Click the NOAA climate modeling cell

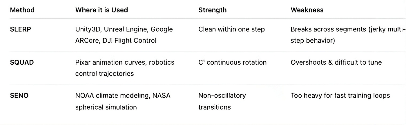pos(123,101)
